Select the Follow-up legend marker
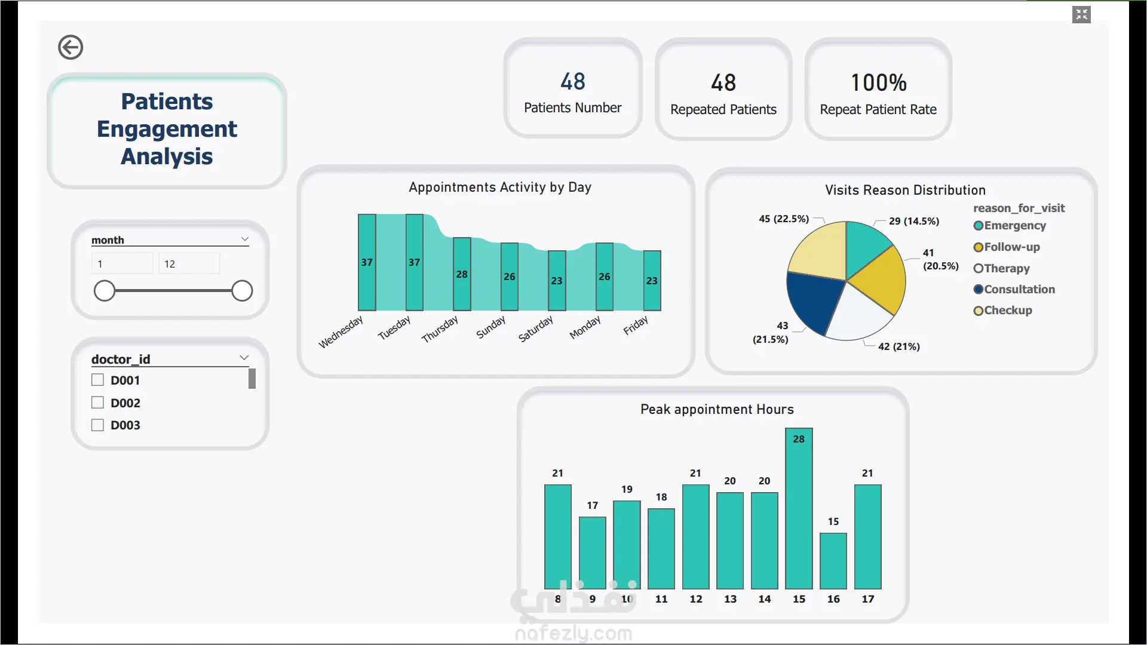Screen dimensions: 1147x645 979,247
